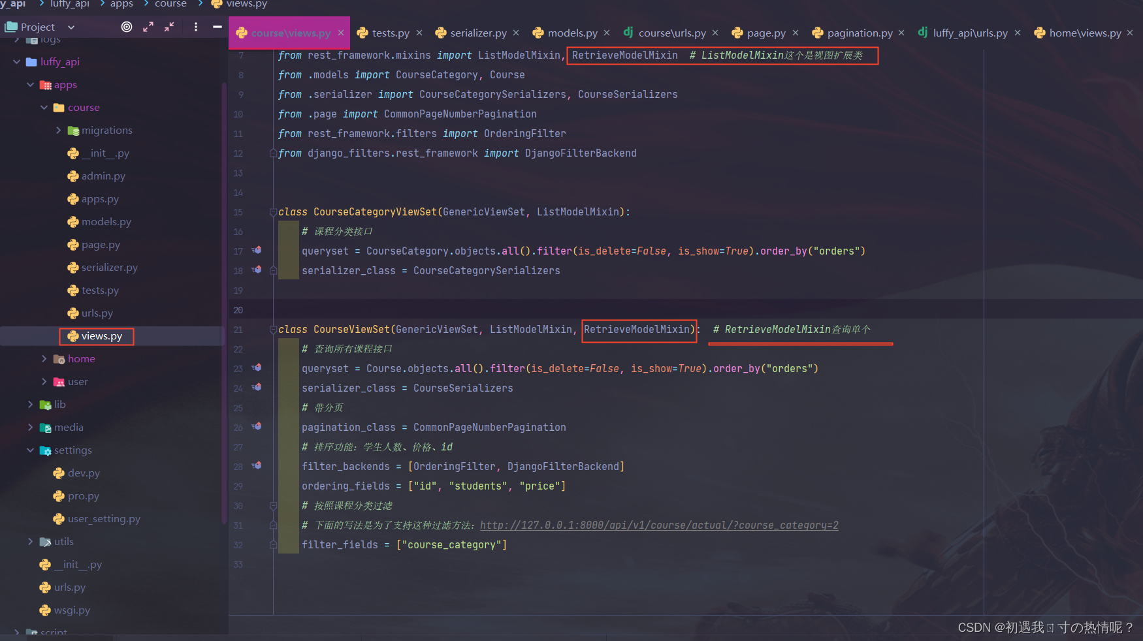Open serializer.py in the project tree
Image resolution: width=1143 pixels, height=641 pixels.
coord(103,268)
